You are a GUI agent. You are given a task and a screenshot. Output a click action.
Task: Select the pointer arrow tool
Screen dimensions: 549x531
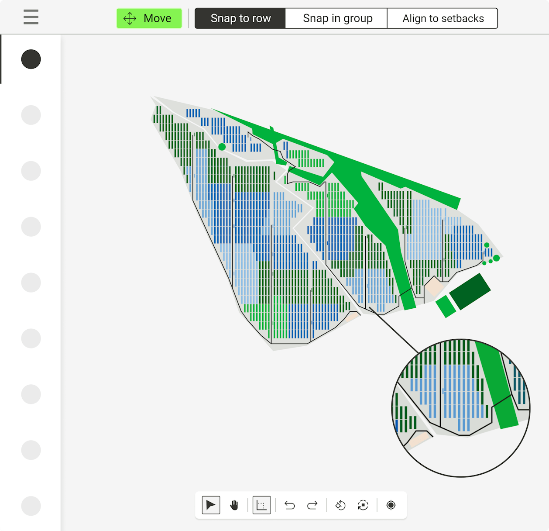coord(211,505)
